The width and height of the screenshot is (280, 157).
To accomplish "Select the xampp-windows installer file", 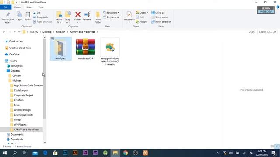I will point(110,52).
